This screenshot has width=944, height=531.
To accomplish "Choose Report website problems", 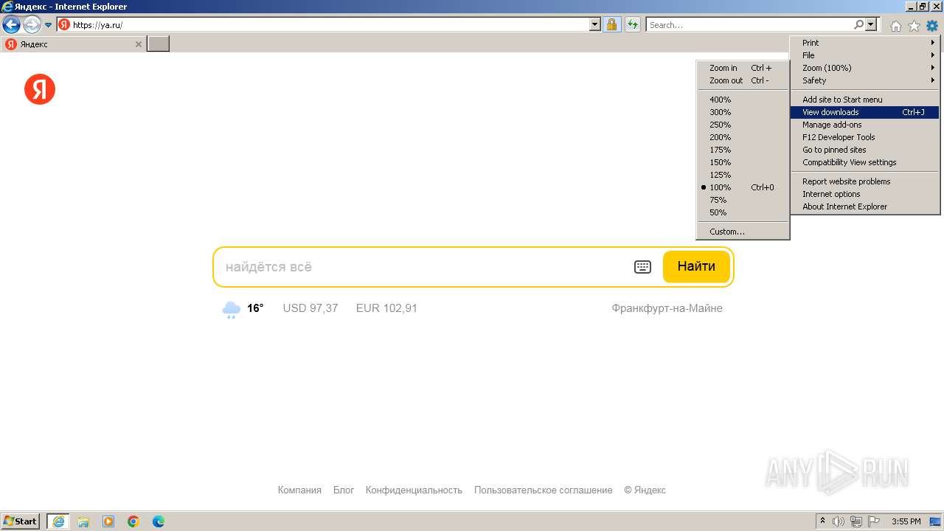I will (864, 181).
